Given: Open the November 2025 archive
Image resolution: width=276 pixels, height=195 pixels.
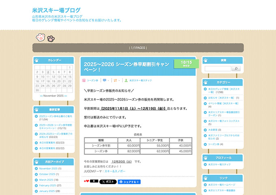Looking at the screenshot, I should [x=48, y=169].
